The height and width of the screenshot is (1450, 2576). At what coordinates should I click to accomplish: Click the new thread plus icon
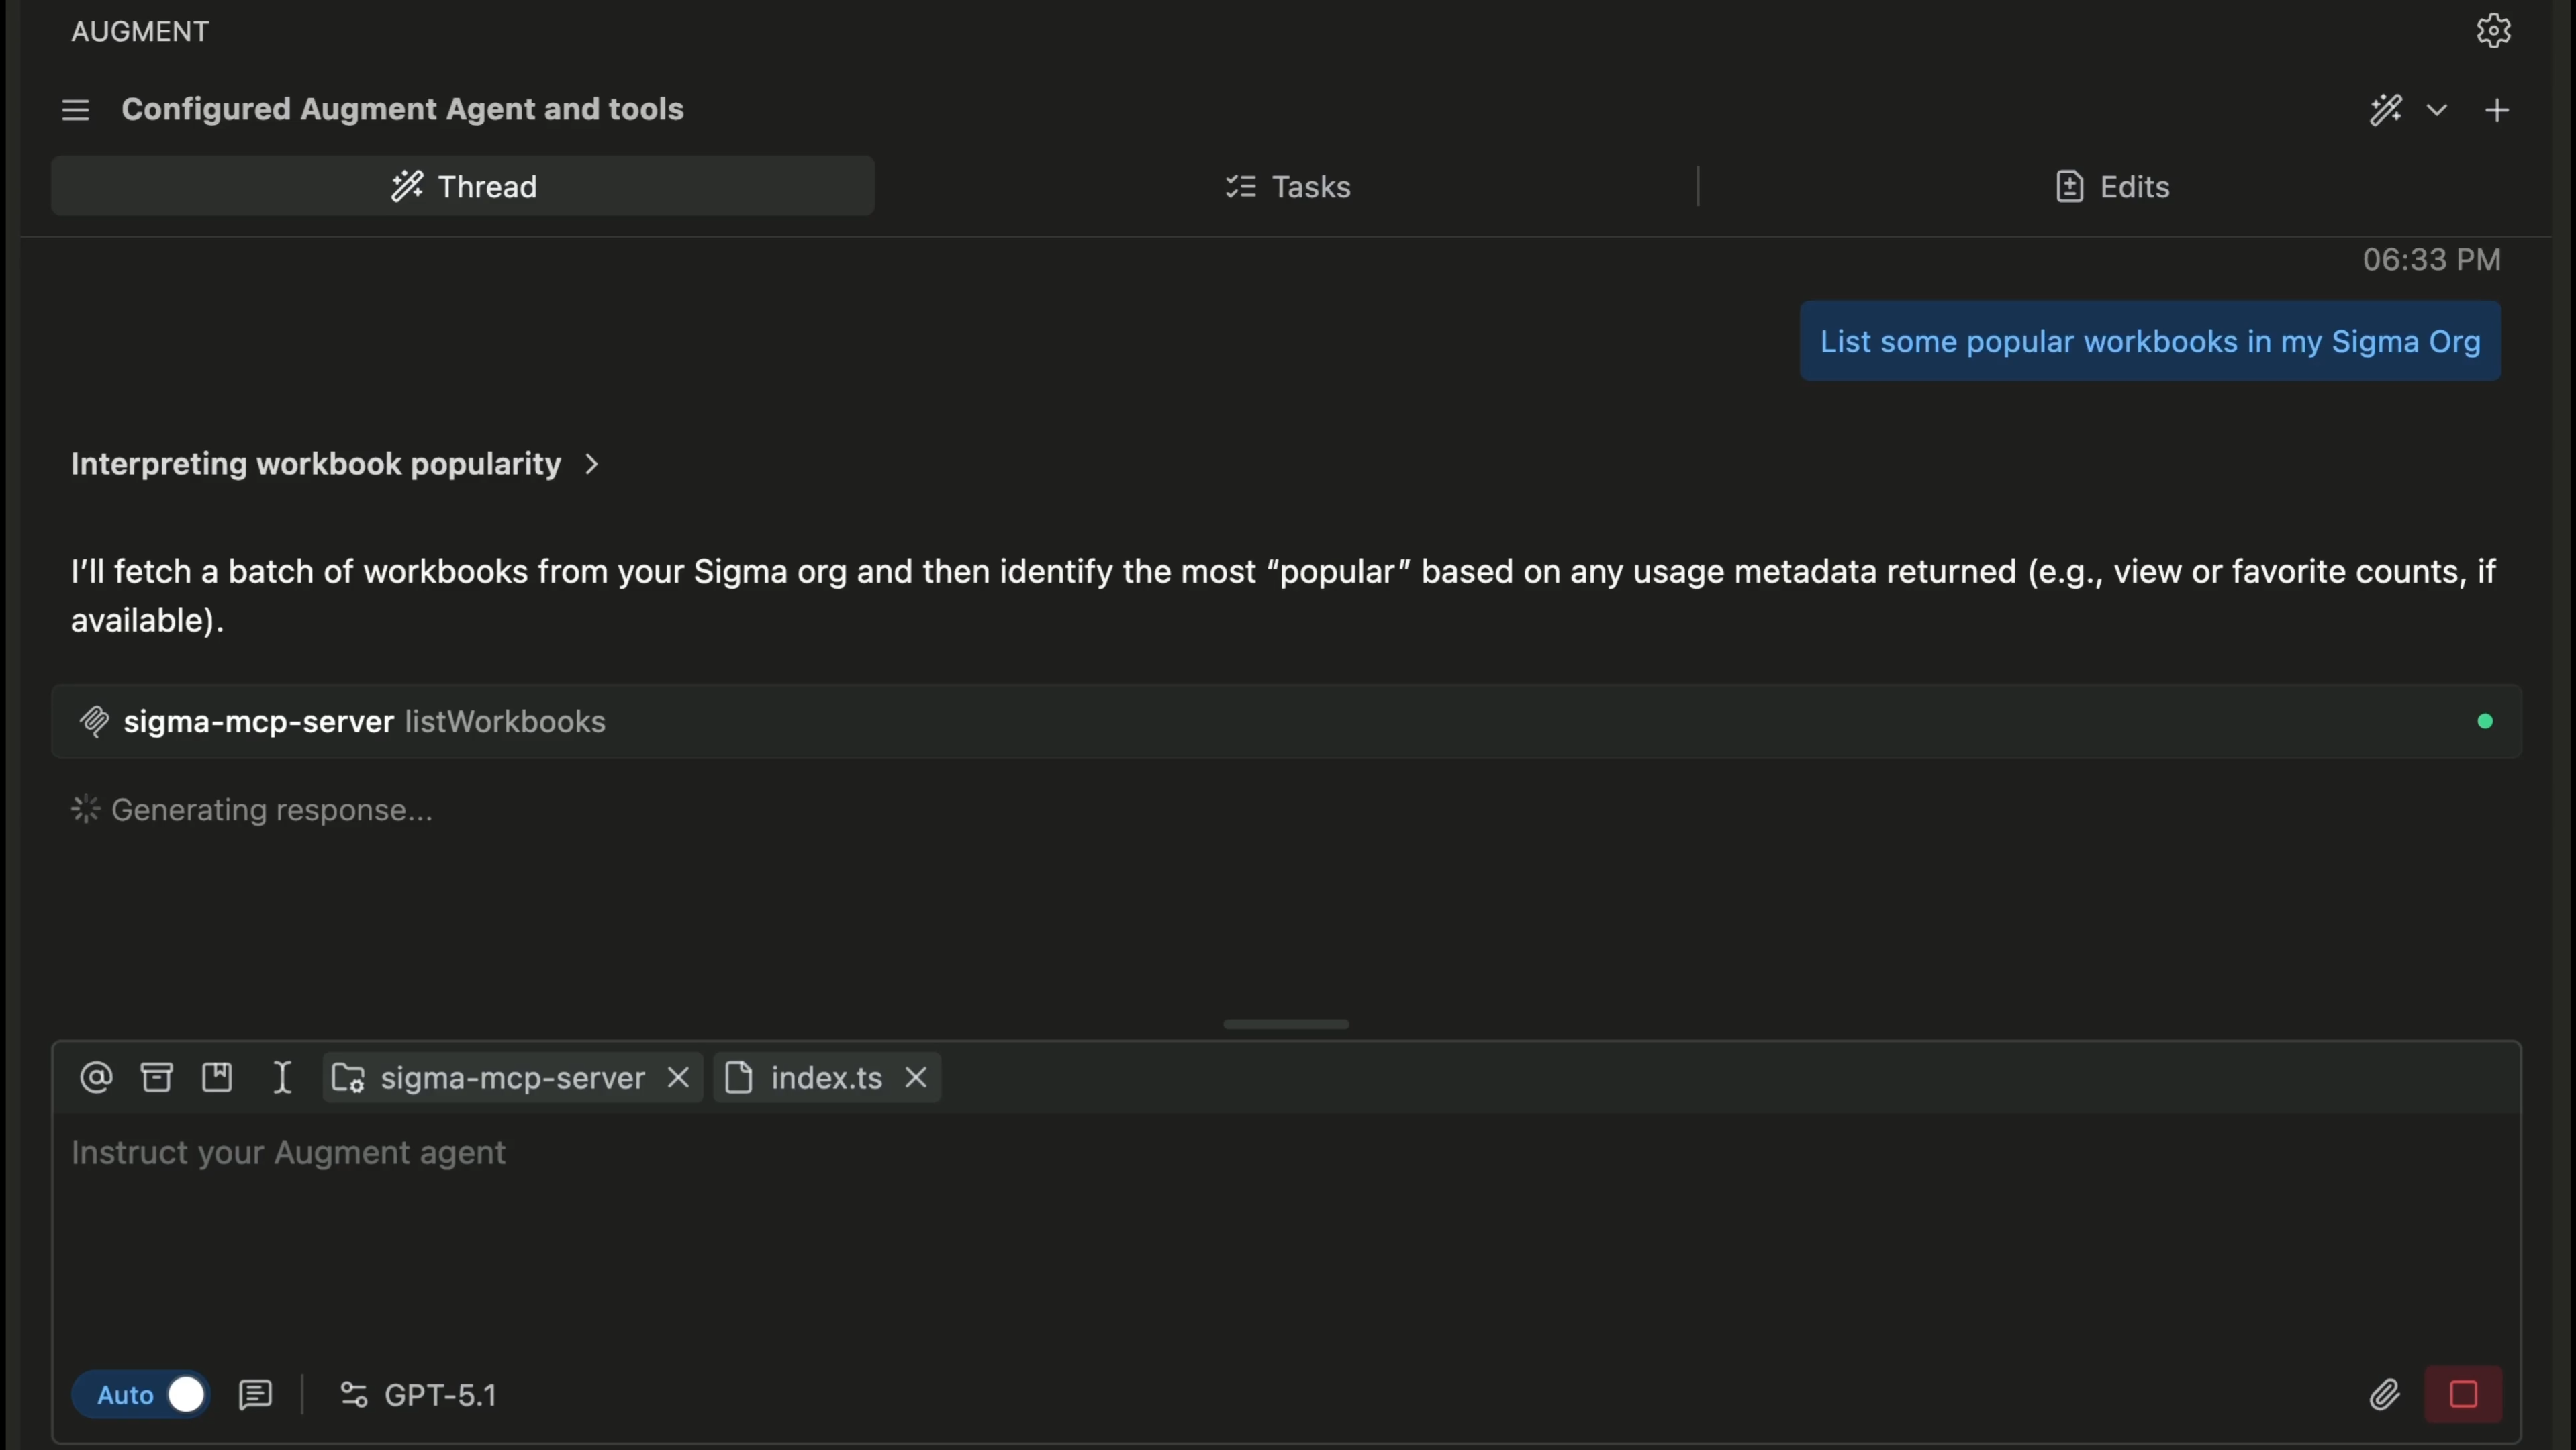coord(2496,110)
